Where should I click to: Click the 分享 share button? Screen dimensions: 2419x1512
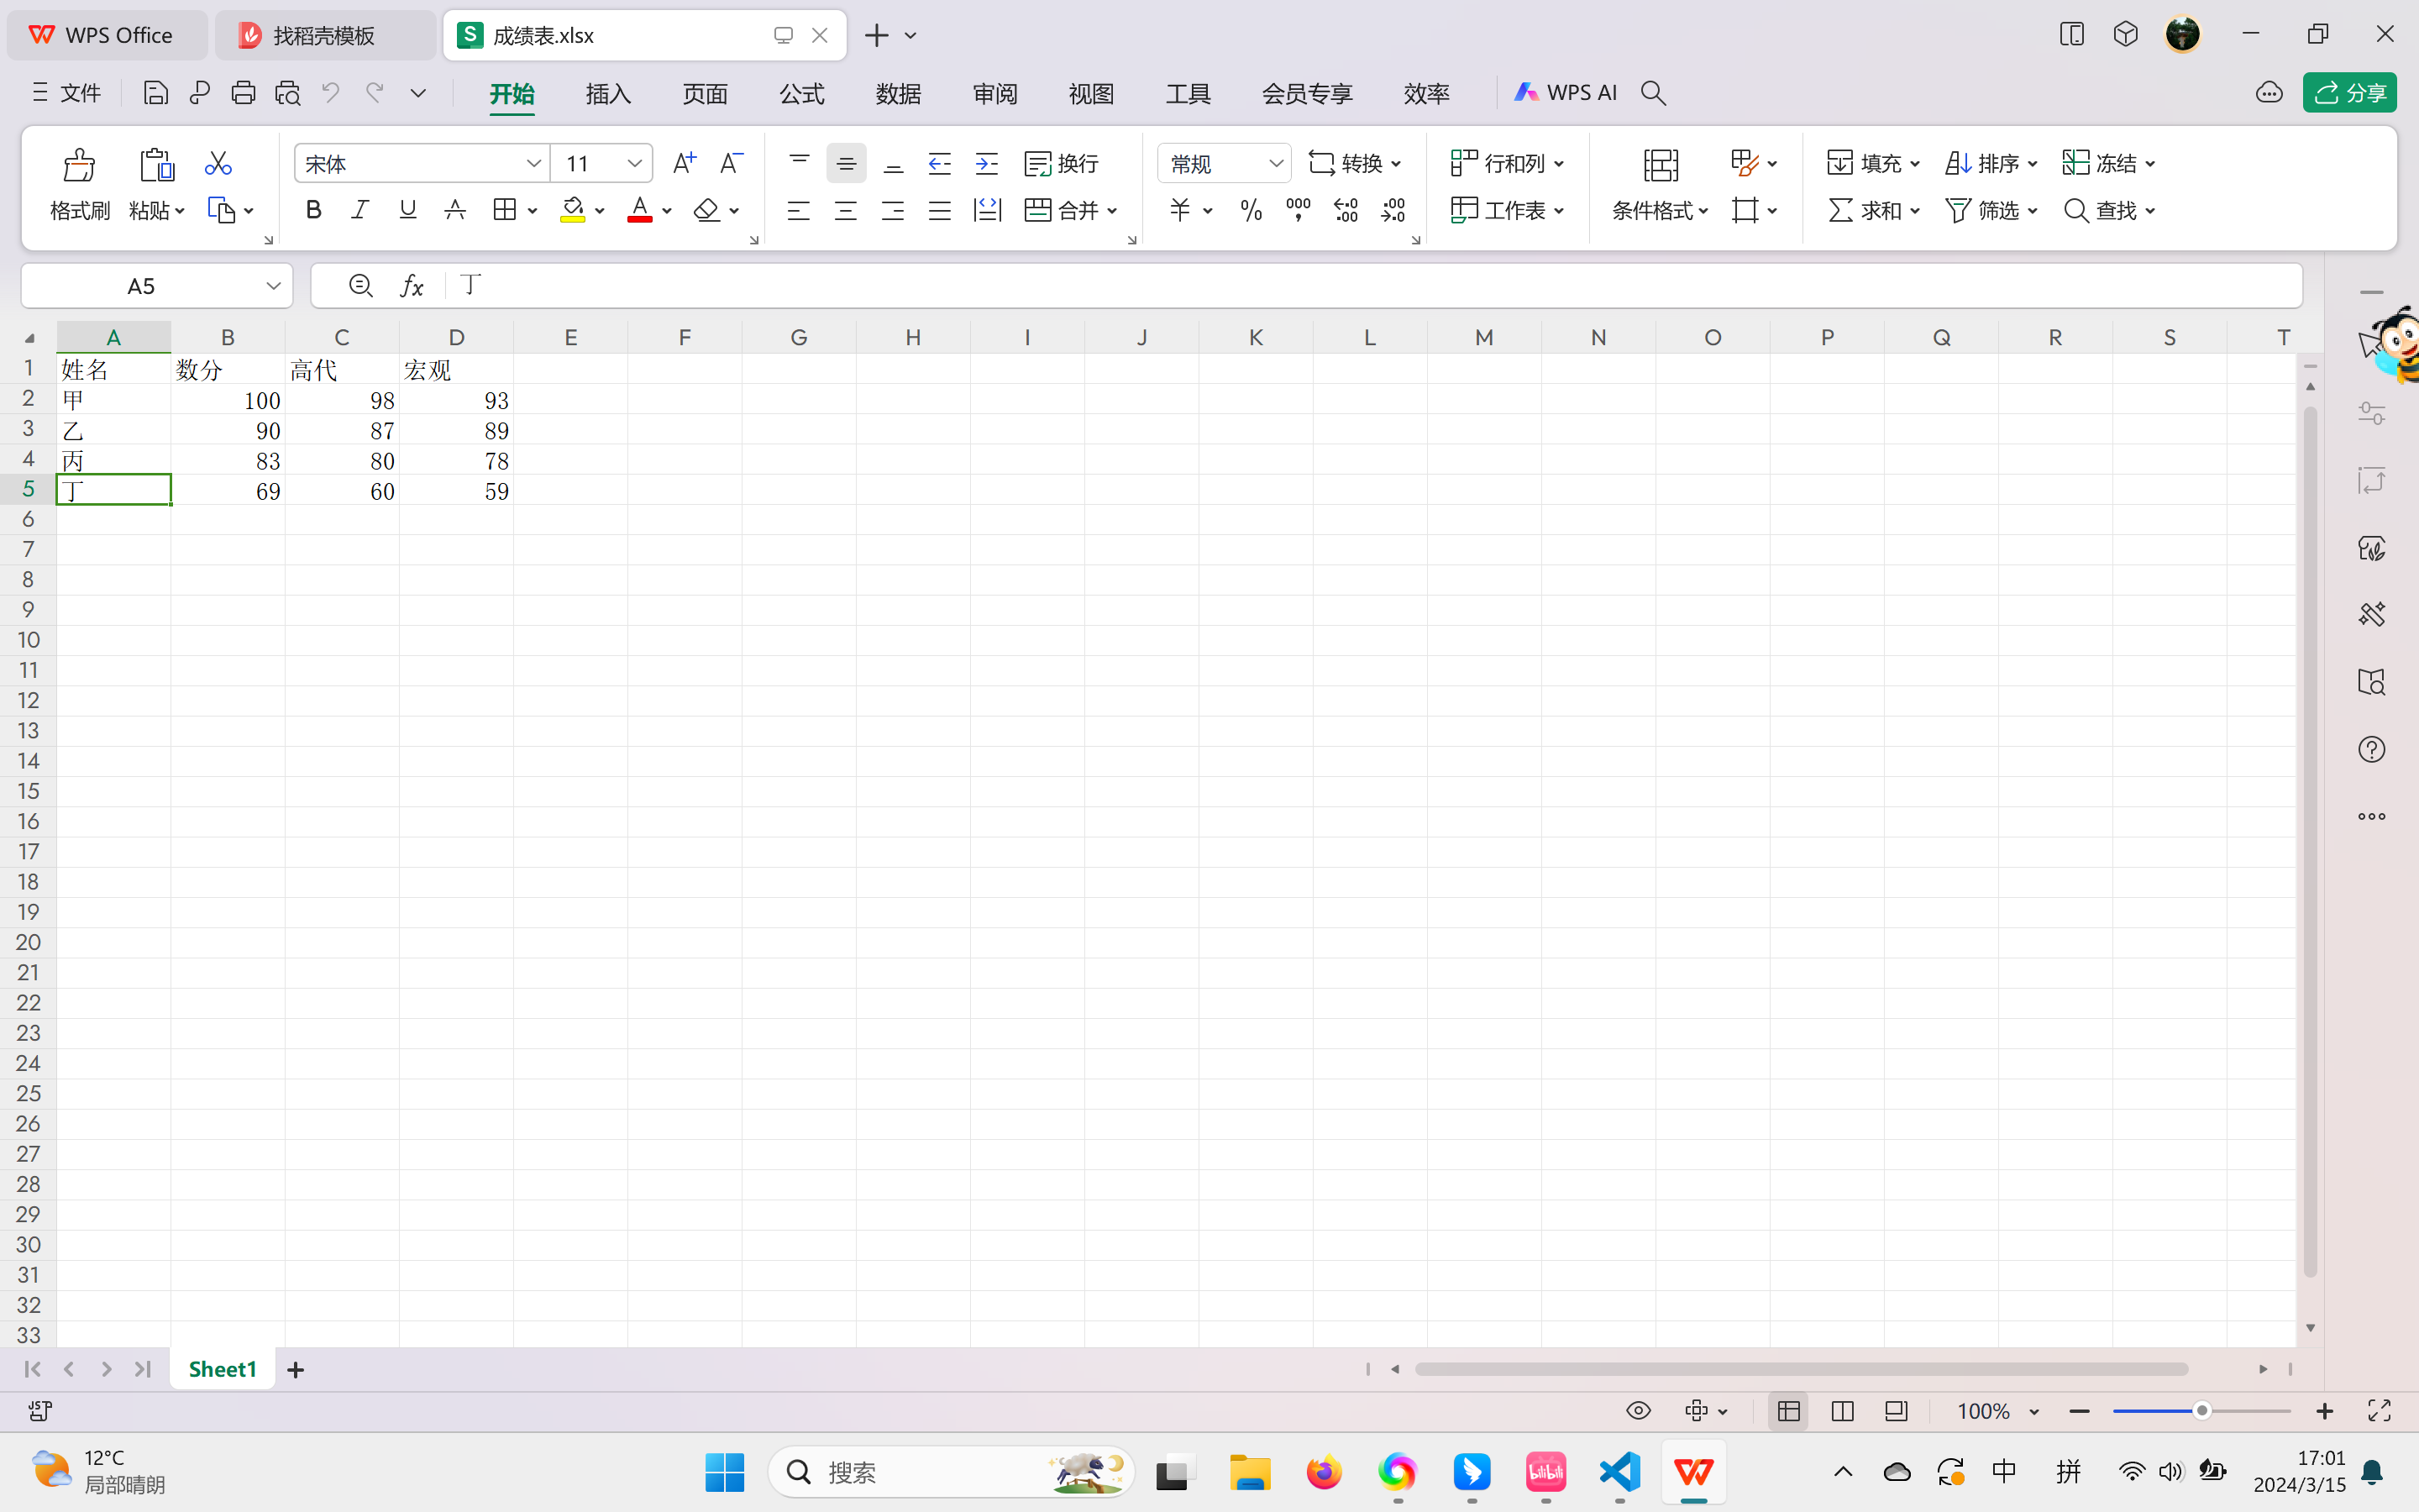(2349, 93)
